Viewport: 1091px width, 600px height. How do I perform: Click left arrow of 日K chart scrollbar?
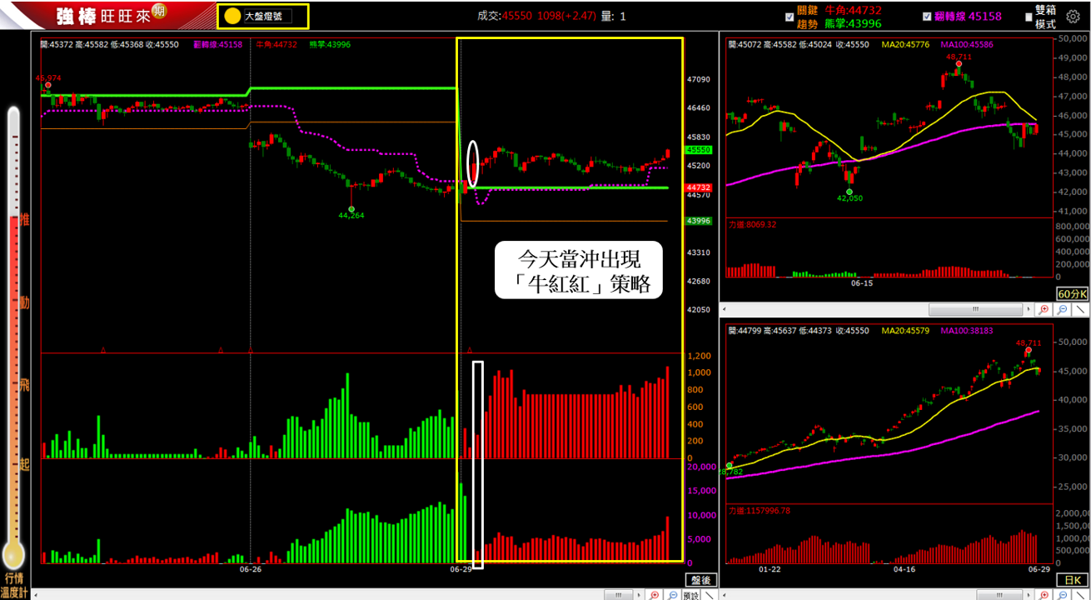pyautogui.click(x=725, y=595)
